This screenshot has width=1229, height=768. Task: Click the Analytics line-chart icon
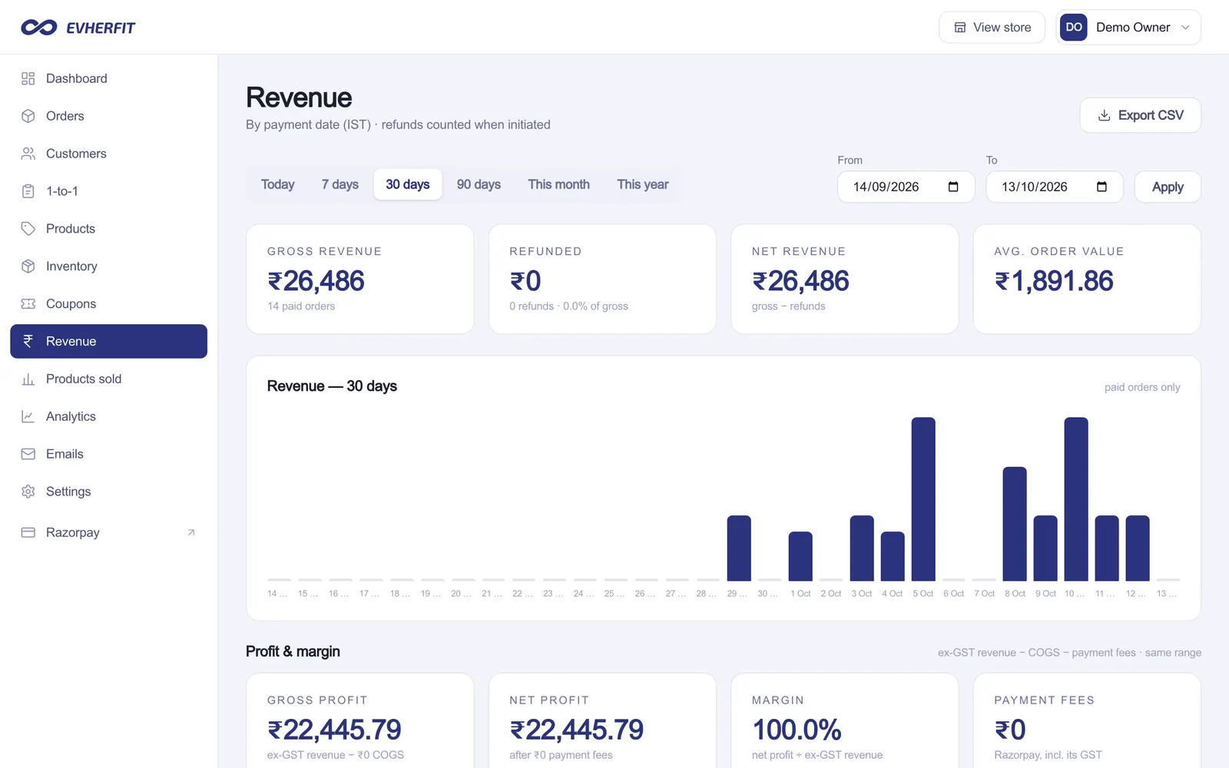(28, 416)
